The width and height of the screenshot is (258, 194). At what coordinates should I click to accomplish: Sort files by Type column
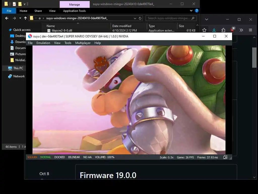[x=151, y=26]
